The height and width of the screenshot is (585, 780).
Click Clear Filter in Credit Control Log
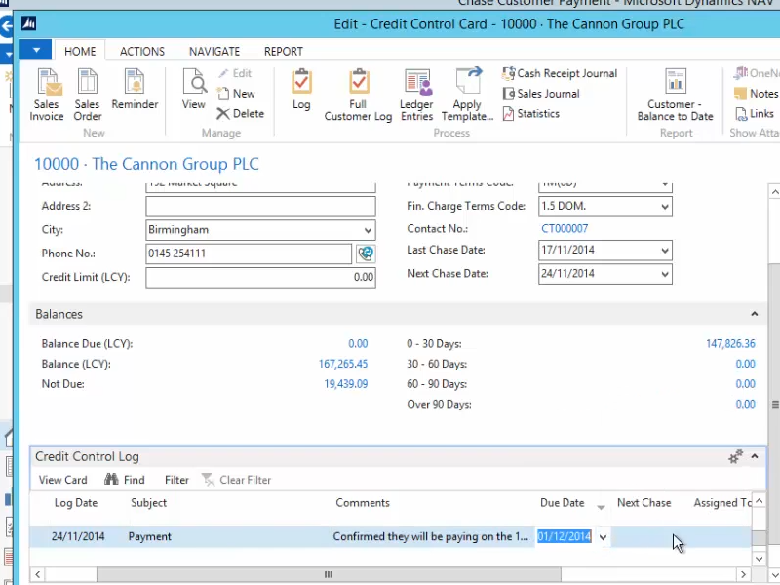tap(237, 480)
